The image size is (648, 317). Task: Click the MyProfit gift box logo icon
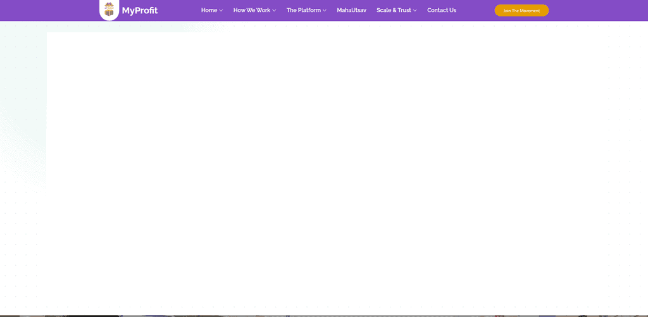point(109,9)
